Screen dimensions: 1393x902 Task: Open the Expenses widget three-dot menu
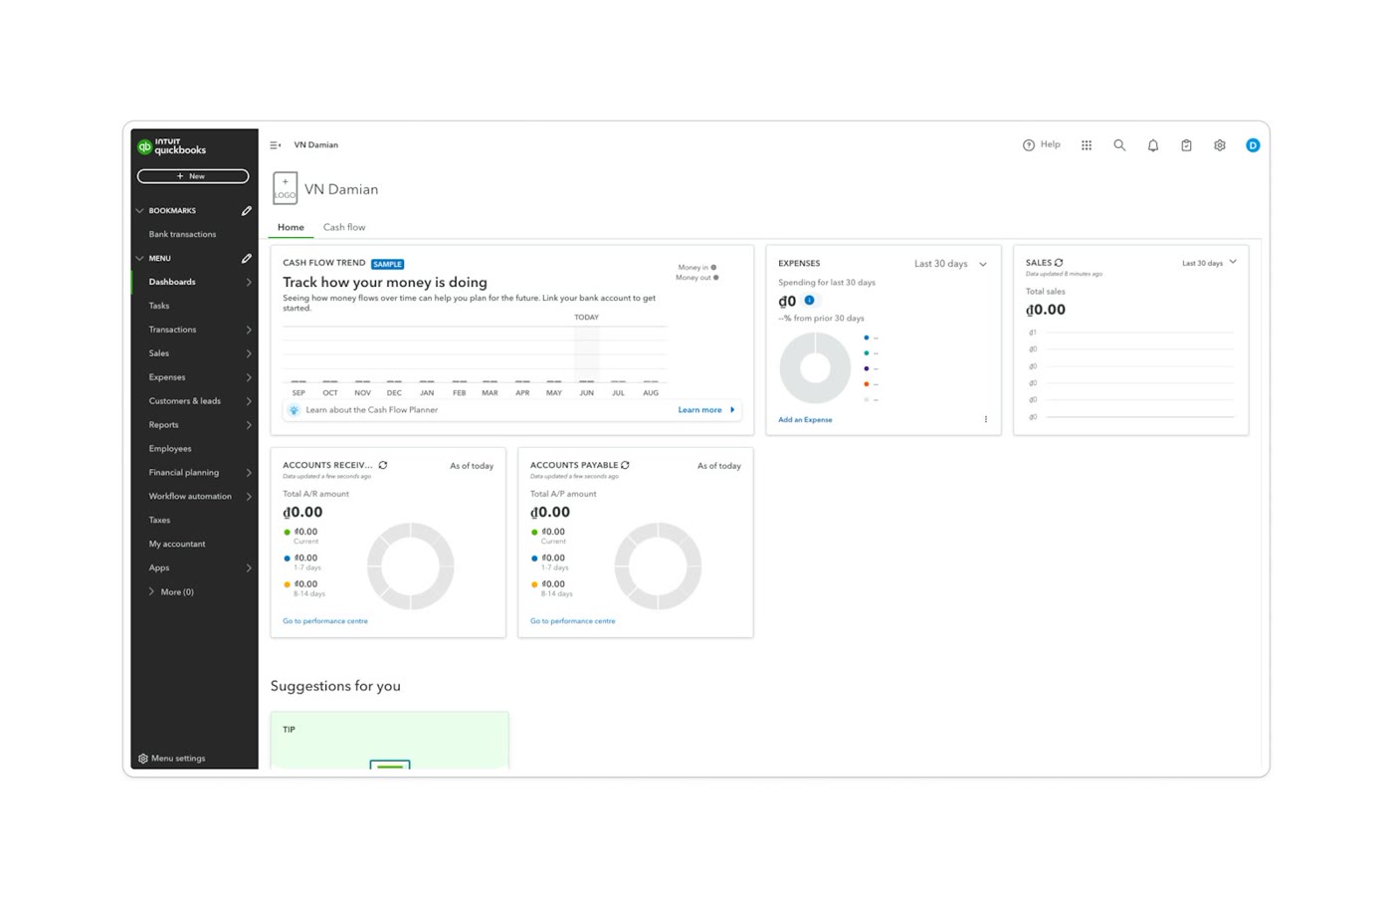click(x=986, y=419)
